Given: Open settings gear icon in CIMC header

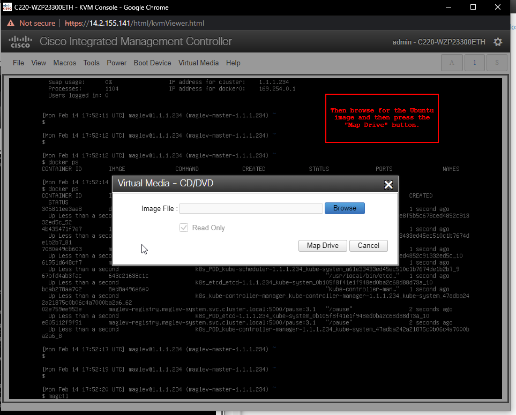Looking at the screenshot, I should [498, 42].
